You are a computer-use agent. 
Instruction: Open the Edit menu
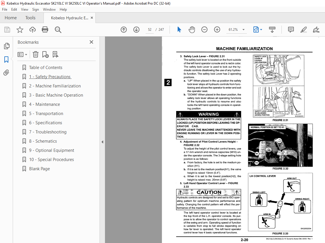14,9
